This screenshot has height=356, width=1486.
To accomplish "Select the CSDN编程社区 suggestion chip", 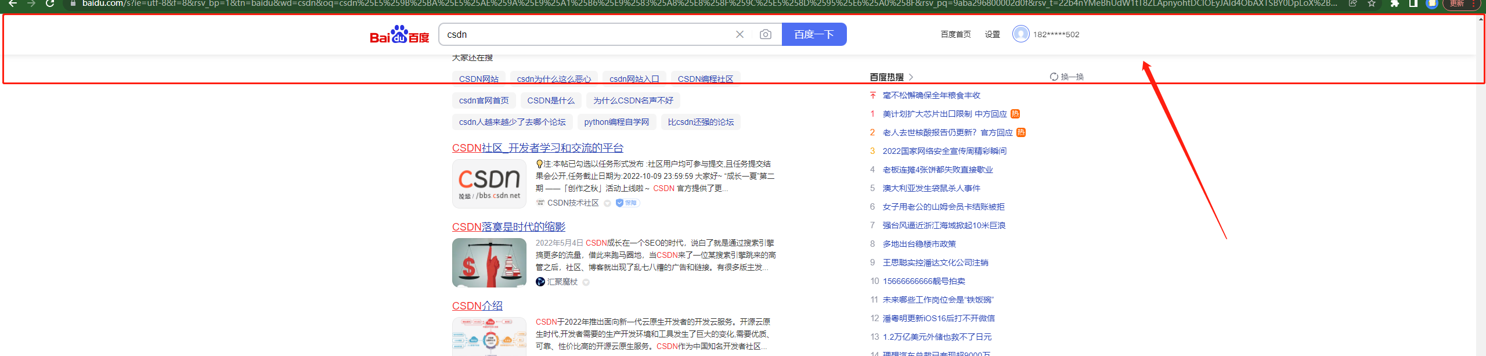I will pos(705,79).
